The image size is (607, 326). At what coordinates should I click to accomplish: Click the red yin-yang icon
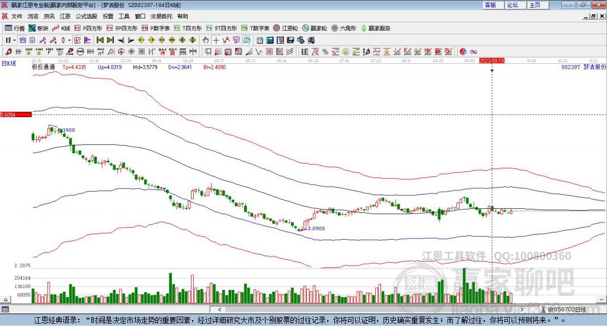coord(463,51)
